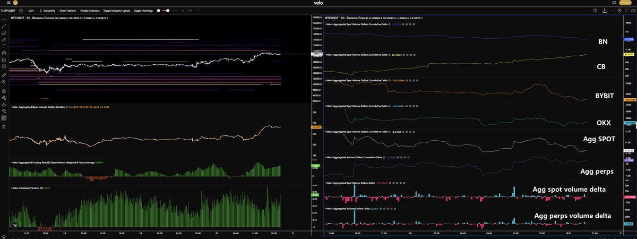The width and height of the screenshot is (637, 239).
Task: Select the text annotation tool
Action: (4, 46)
